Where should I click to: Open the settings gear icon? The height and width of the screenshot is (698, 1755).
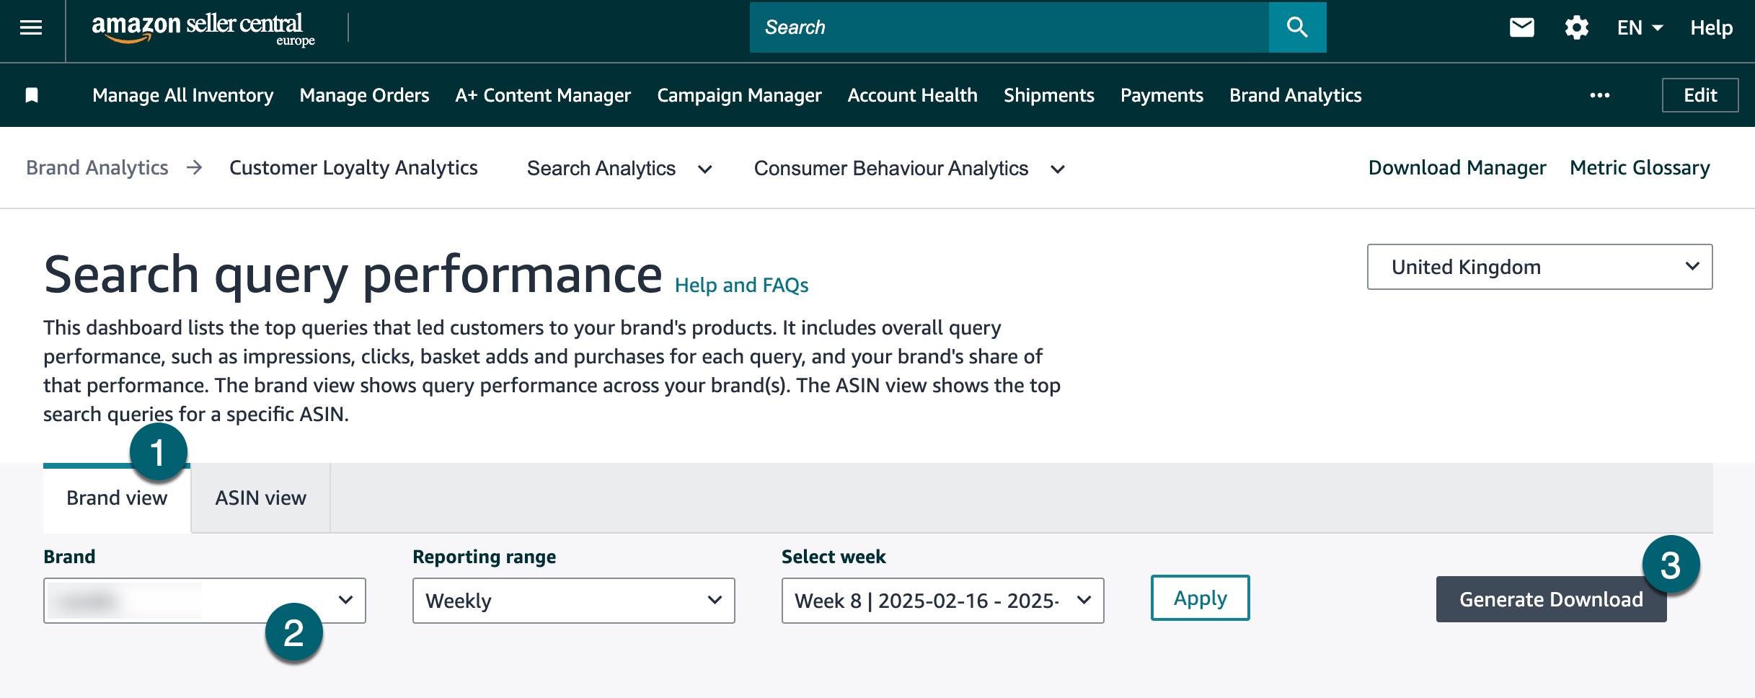click(x=1576, y=28)
